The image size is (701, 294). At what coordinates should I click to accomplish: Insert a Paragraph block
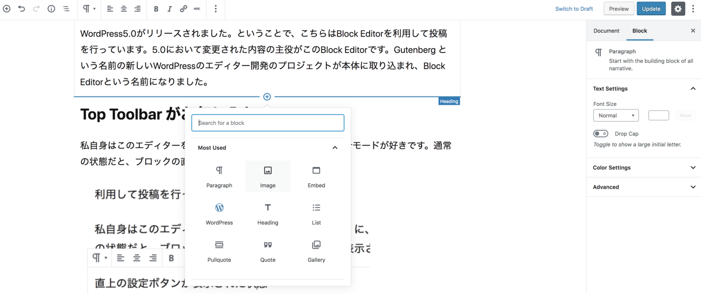pos(219,176)
